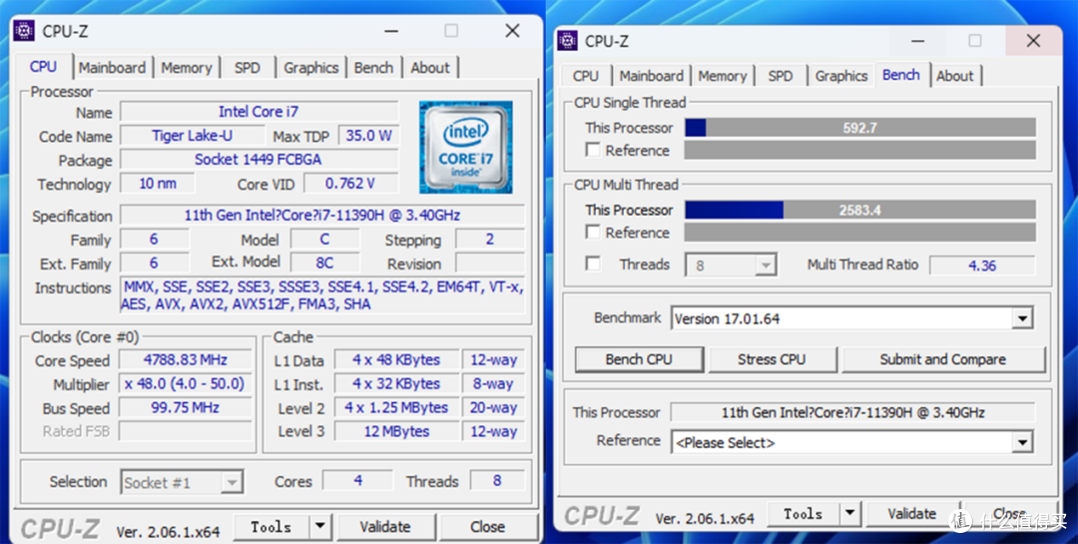This screenshot has height=544, width=1078.
Task: Click the Ext. Model value 8C
Action: point(324,263)
